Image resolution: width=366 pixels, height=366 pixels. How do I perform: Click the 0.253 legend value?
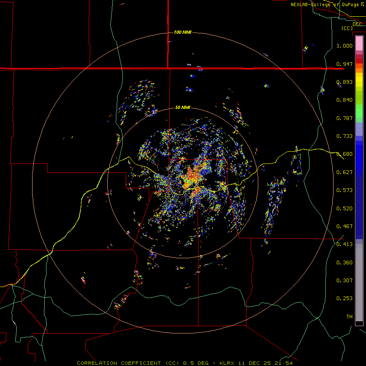tap(344, 298)
